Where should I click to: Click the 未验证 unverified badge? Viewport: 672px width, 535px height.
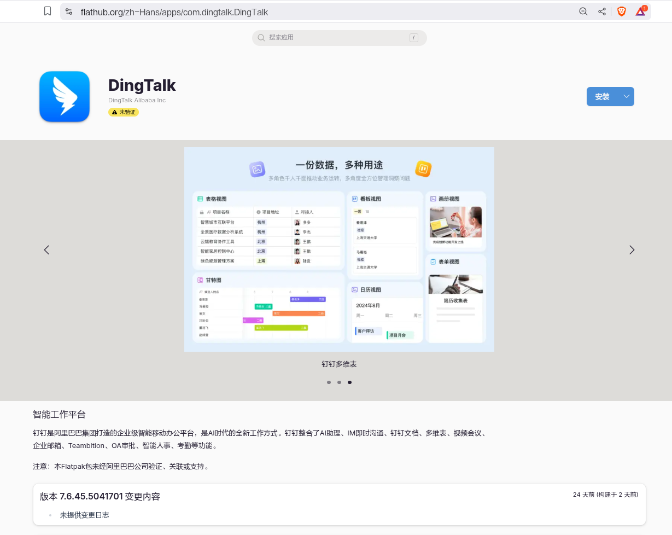point(124,112)
